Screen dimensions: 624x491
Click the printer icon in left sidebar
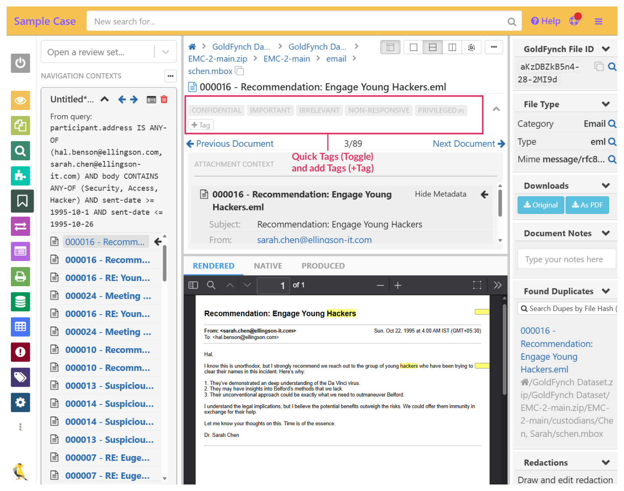pos(20,277)
